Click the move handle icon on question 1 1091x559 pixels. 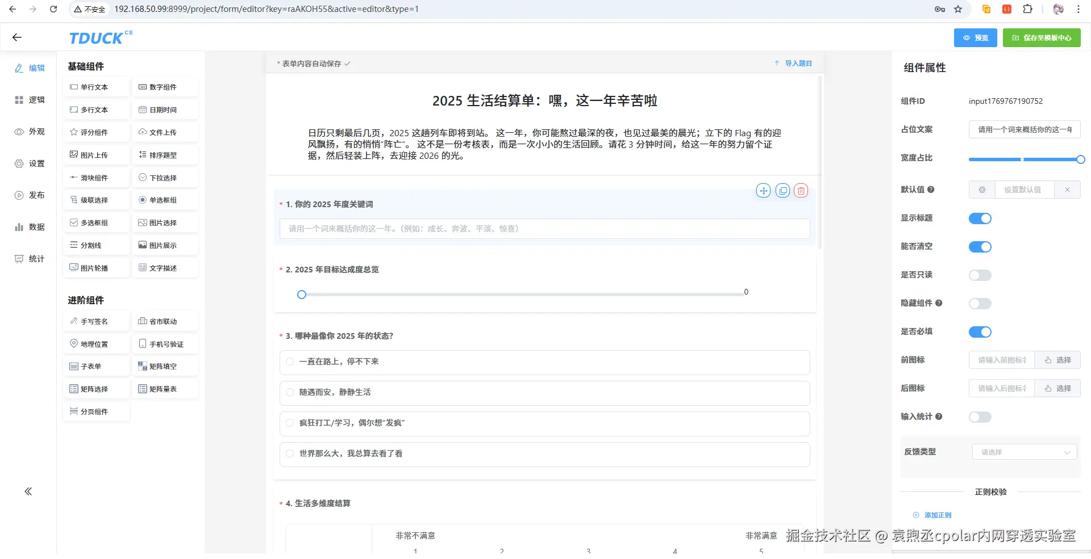[764, 191]
